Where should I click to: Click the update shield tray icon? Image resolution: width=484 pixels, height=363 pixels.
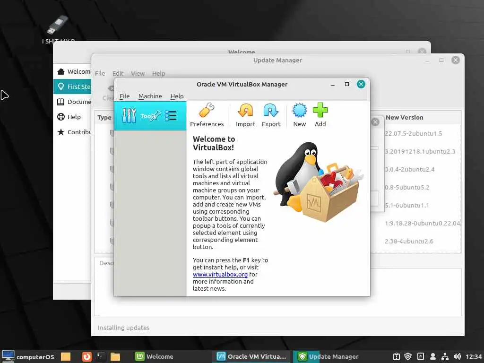(x=408, y=356)
